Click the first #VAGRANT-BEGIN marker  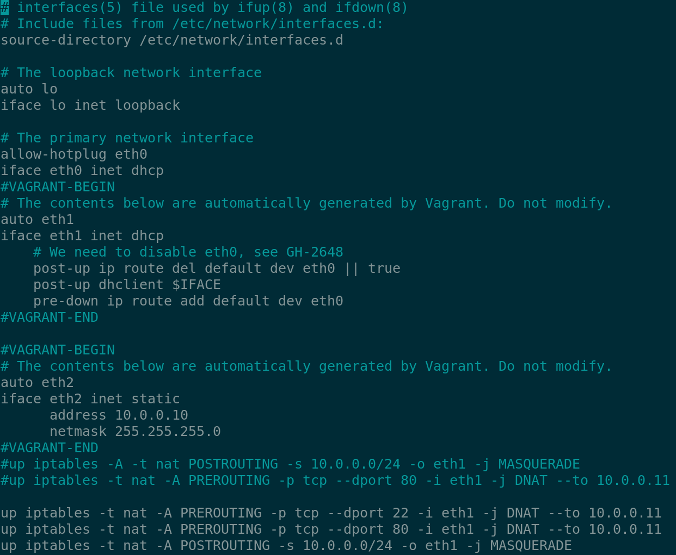(58, 187)
